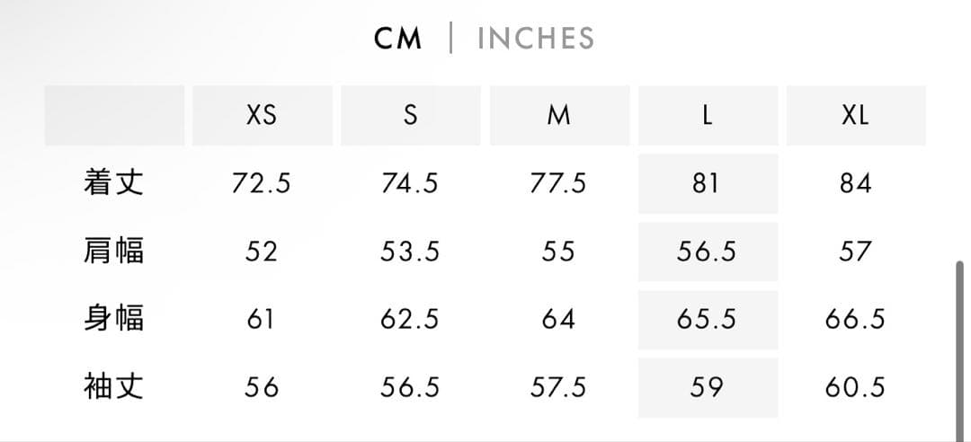Select the M 身幅 value 64
Screen dimensions: 971x442
[x=558, y=319]
